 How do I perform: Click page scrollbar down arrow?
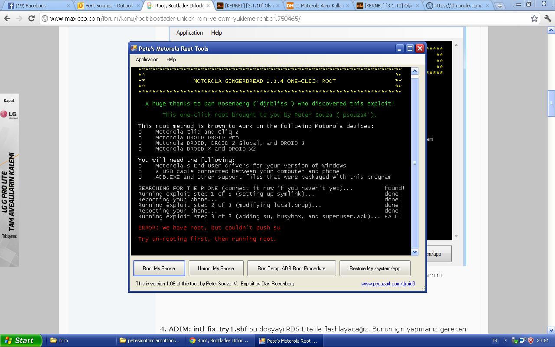[x=551, y=330]
